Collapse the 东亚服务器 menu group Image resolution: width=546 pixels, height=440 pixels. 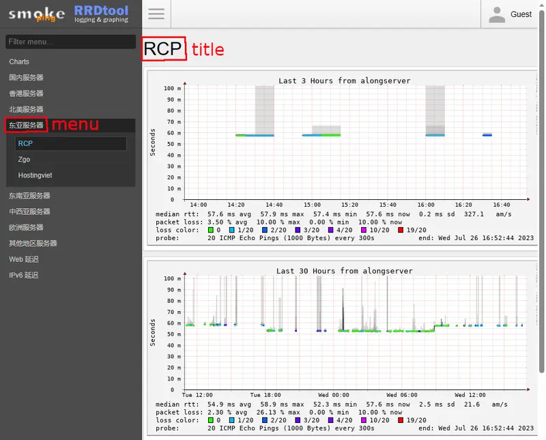[x=26, y=126]
